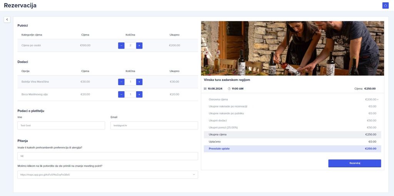Decrease quantity of Boca Maslinovog ulja
This screenshot has height=196, width=394.
(121, 94)
